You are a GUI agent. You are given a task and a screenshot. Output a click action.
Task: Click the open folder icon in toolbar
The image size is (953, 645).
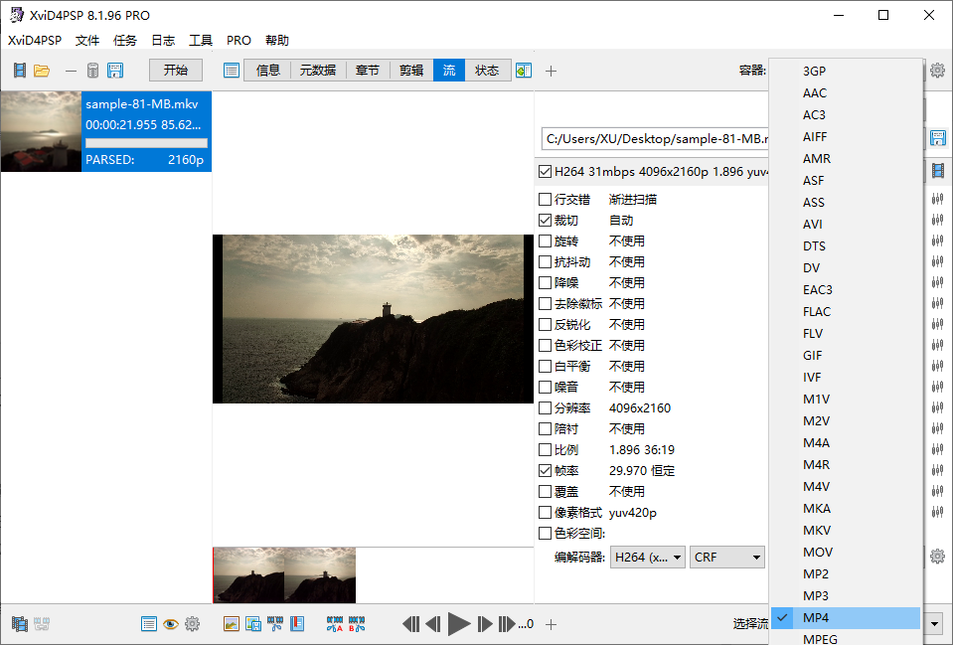click(42, 71)
